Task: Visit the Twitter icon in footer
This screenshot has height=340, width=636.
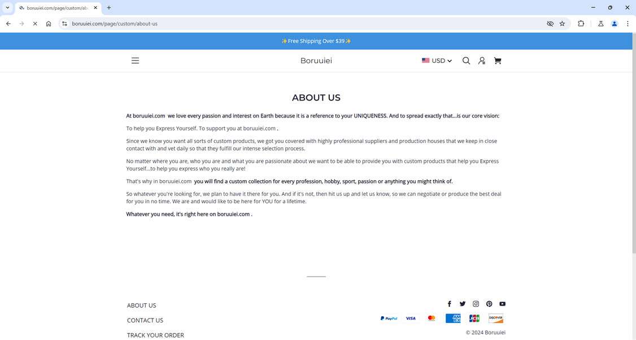Action: pyautogui.click(x=463, y=303)
